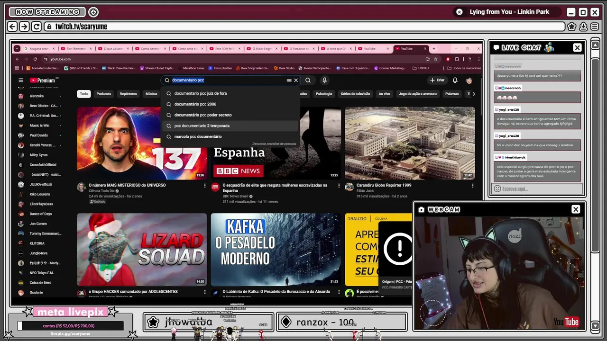Screen dimensions: 607x341
Task: Open the Chrome extensions puzzle icon
Action: pyautogui.click(x=457, y=59)
